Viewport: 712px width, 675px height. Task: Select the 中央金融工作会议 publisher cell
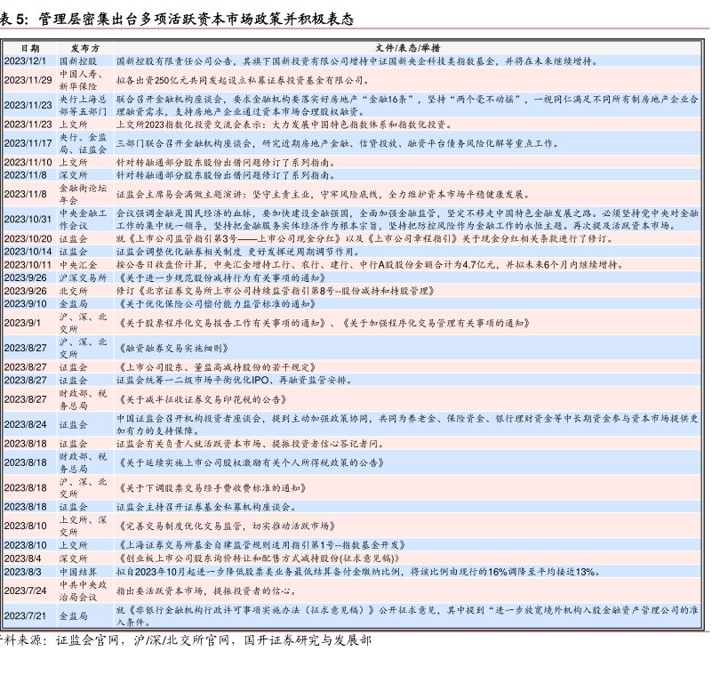pos(84,220)
